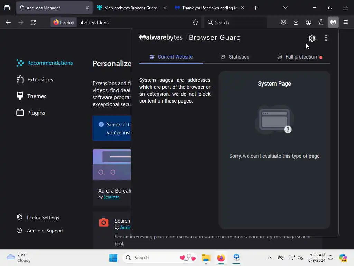Click the System Page illustration icon
Screen dimensions: 354x266
(x=274, y=120)
